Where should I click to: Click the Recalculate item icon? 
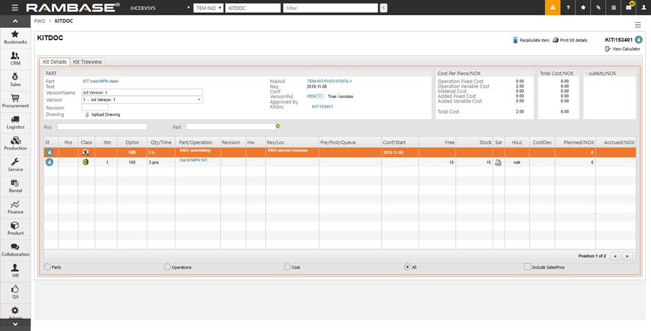pos(516,40)
